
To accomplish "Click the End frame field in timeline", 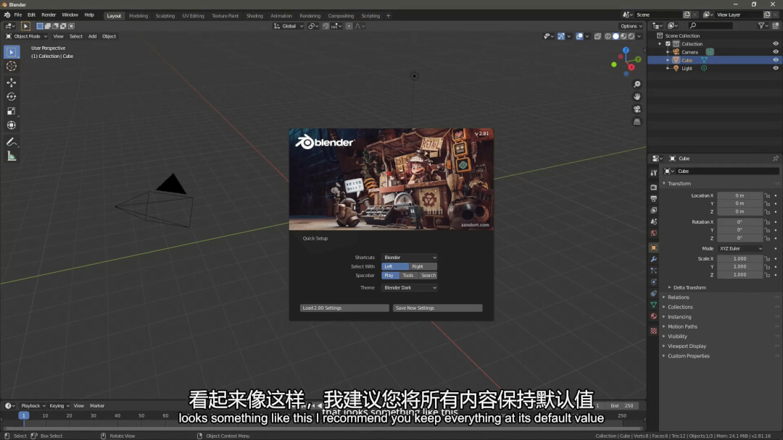I will (621, 406).
